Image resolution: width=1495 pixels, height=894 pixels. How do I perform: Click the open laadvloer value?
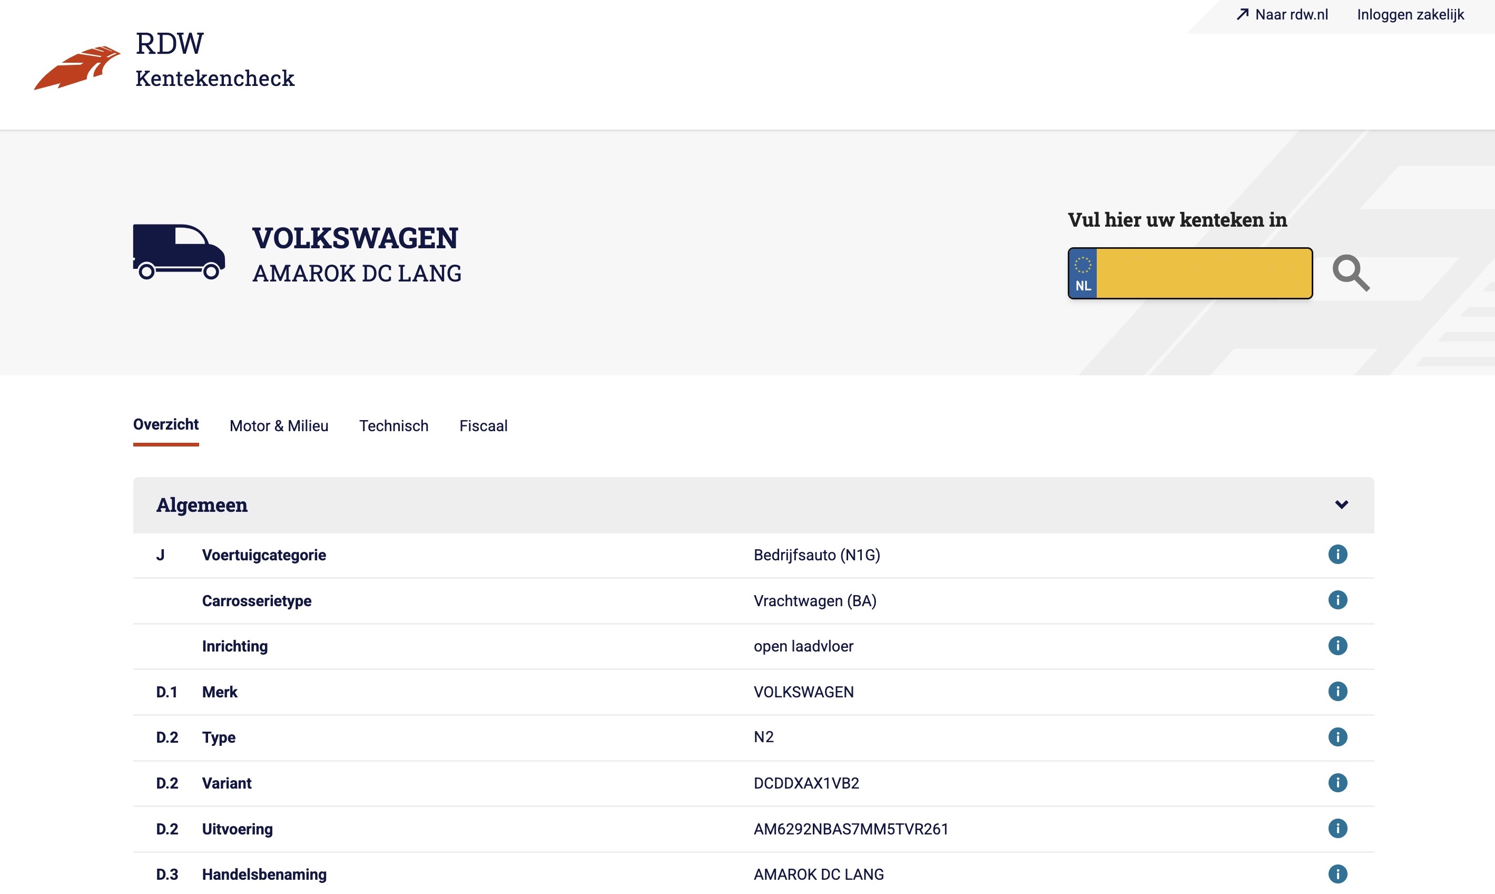click(x=803, y=646)
